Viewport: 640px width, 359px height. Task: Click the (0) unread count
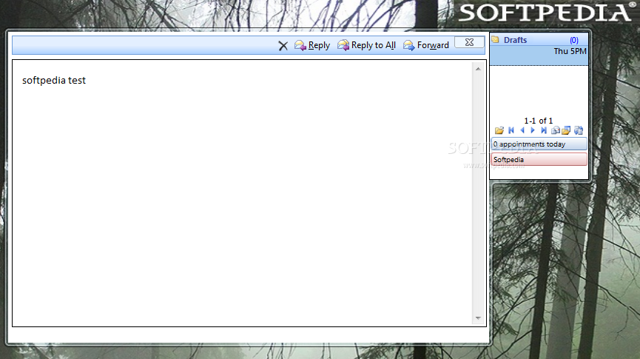pyautogui.click(x=574, y=40)
